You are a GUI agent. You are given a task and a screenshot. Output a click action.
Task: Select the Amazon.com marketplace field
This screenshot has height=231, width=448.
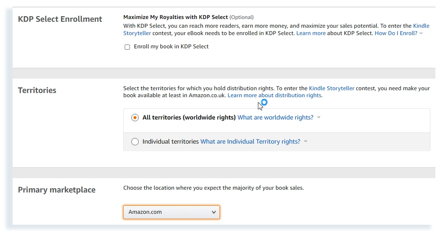click(x=171, y=212)
